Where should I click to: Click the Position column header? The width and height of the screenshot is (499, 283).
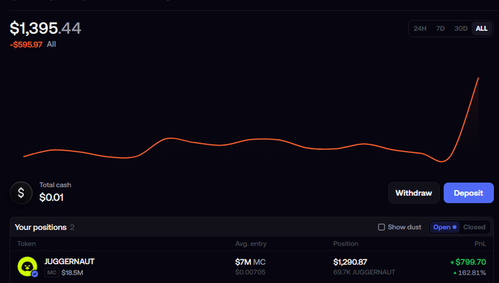[345, 244]
